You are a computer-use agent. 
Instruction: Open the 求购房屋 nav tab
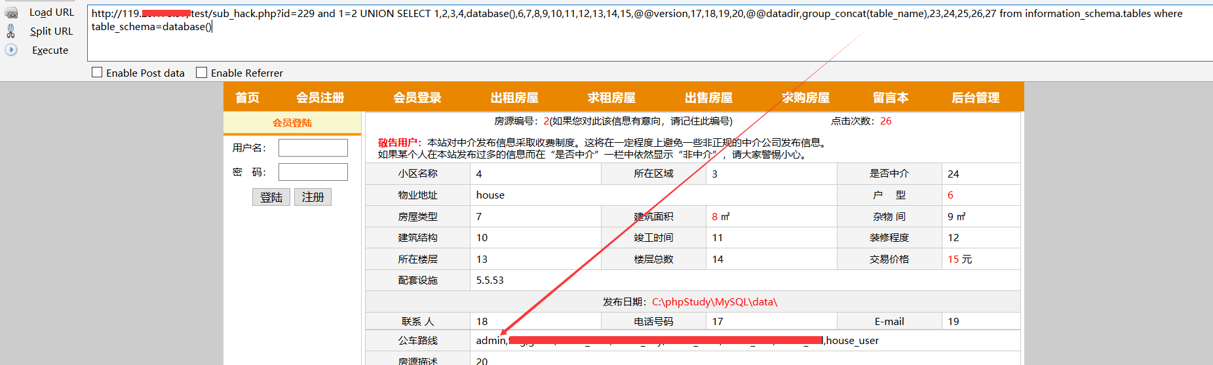tap(805, 98)
